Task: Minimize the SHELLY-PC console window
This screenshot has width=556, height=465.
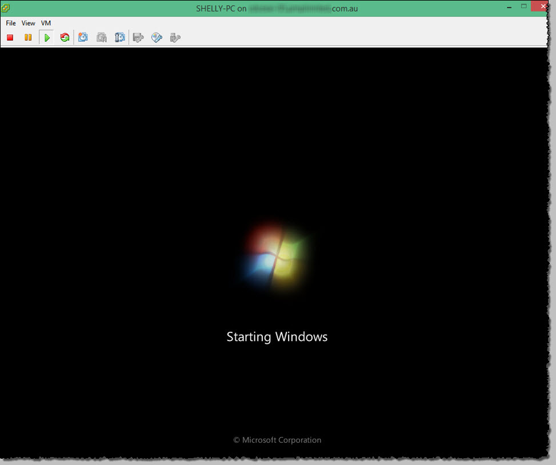Action: coord(509,7)
